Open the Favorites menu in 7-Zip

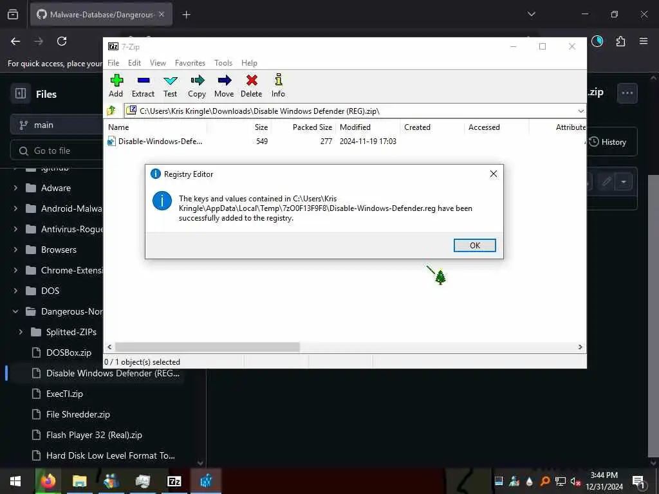click(x=190, y=63)
